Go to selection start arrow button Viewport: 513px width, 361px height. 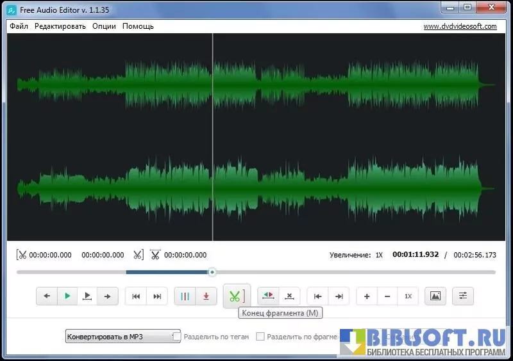coord(317,296)
